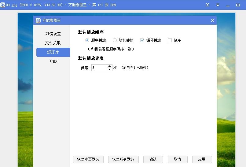
Task: Click the fullscreen icon in title bar
Action: click(207, 5)
